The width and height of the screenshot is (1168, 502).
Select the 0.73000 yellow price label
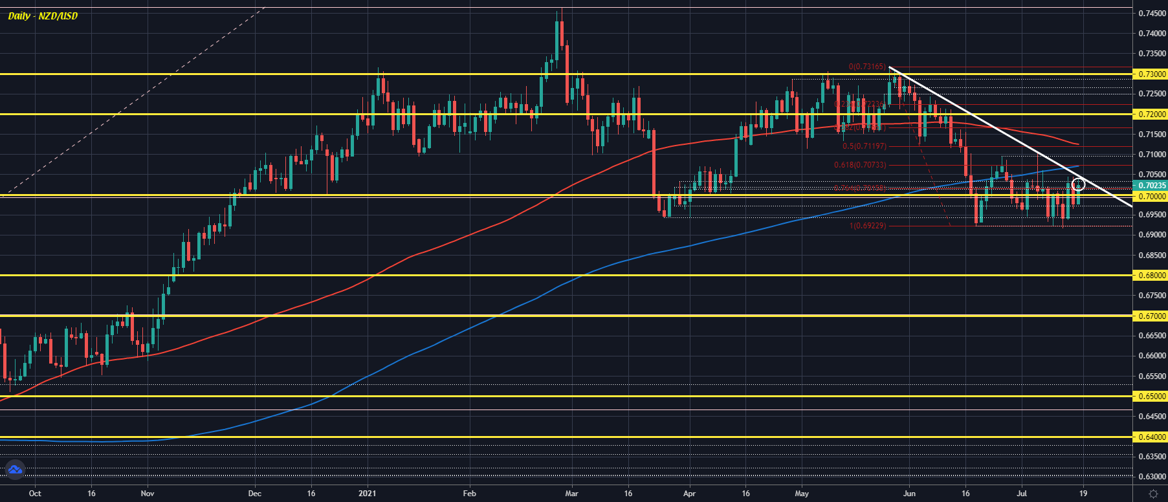coord(1151,74)
